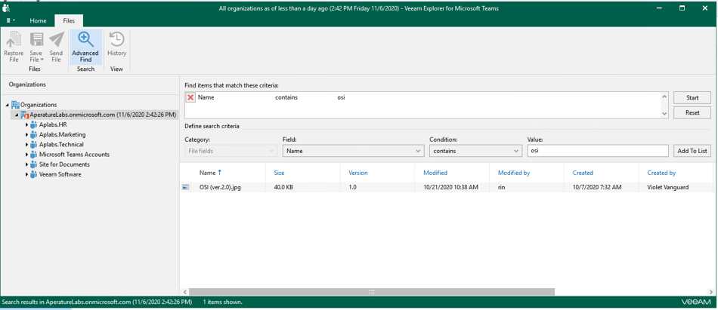Open the Save File ribbon button
718x310 pixels.
pos(36,47)
